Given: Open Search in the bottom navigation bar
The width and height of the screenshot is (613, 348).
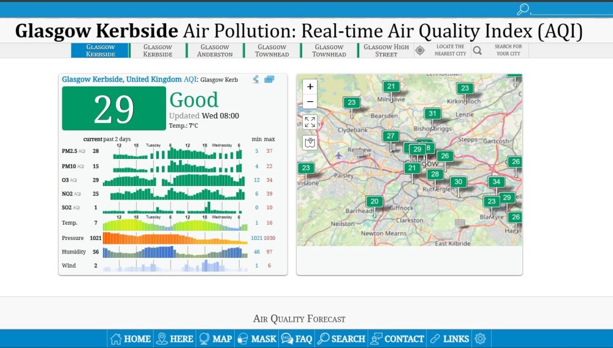Looking at the screenshot, I should [341, 339].
